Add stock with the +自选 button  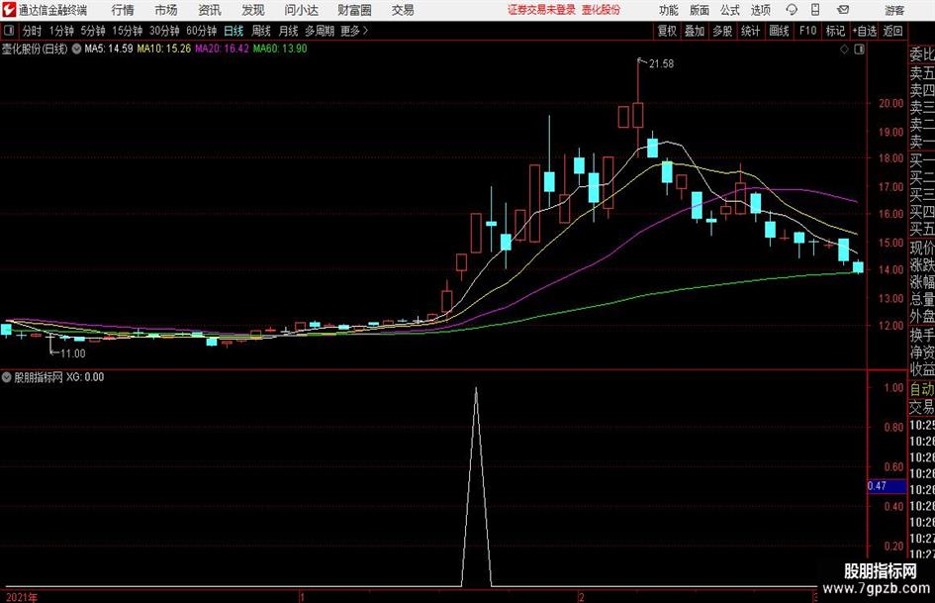click(864, 31)
